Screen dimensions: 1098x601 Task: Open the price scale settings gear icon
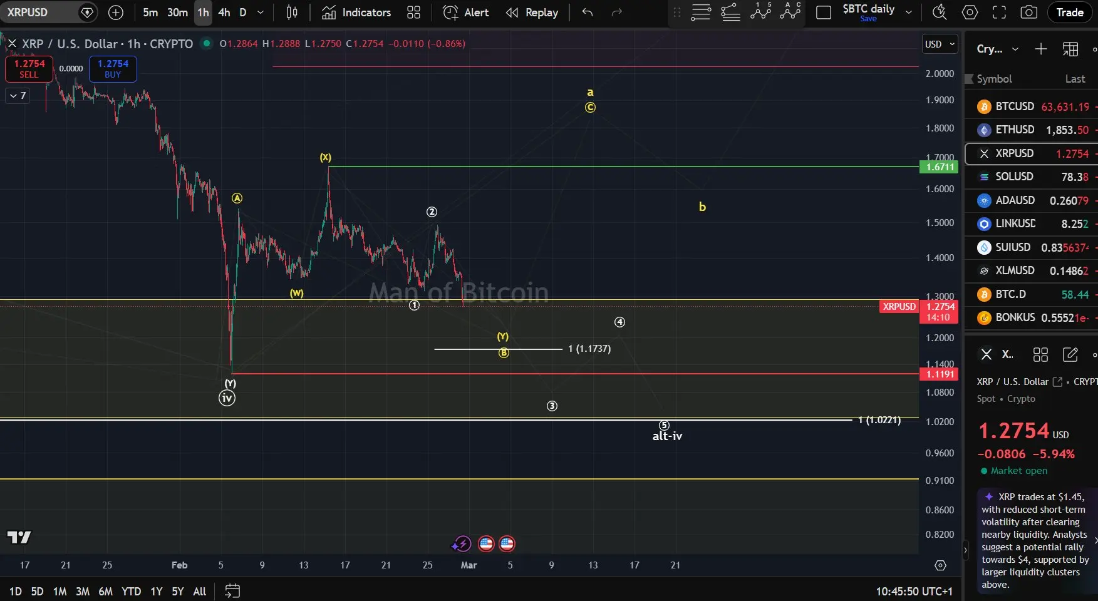click(x=940, y=565)
